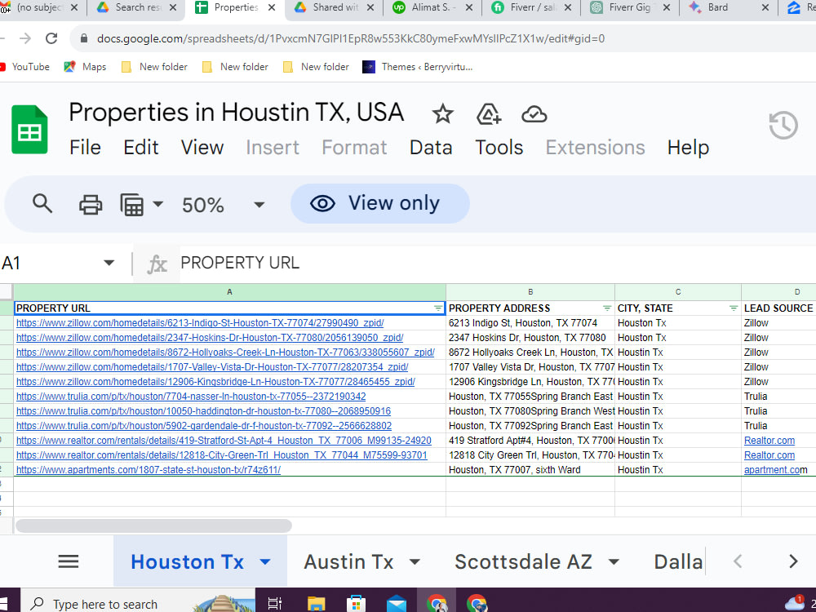
Task: Open the all sheets hamburger list
Action: tap(69, 561)
